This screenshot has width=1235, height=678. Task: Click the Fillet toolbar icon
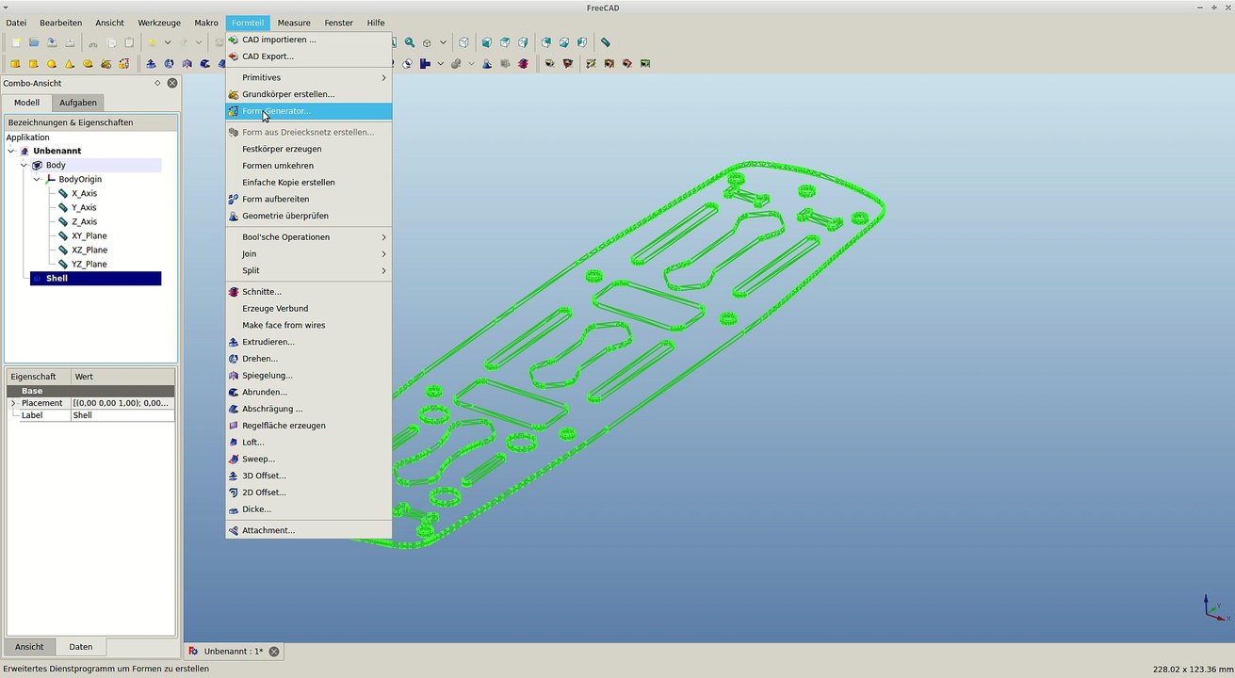204,64
